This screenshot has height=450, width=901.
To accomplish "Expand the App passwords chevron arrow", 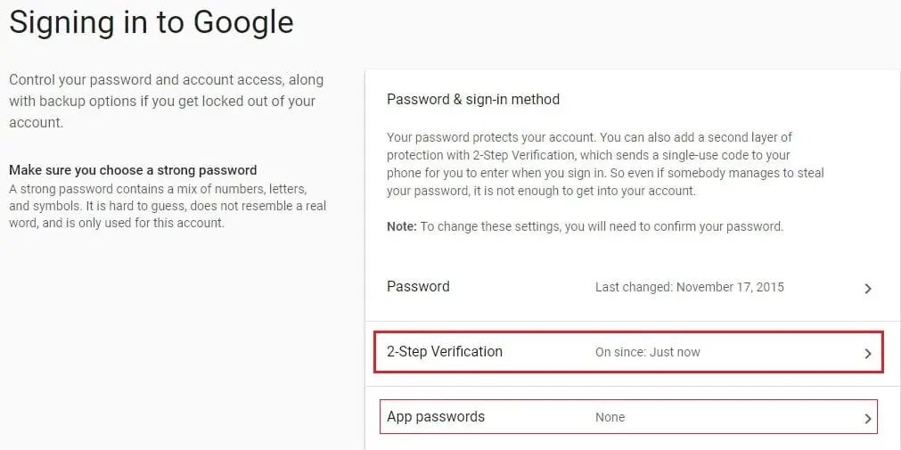I will click(x=868, y=418).
